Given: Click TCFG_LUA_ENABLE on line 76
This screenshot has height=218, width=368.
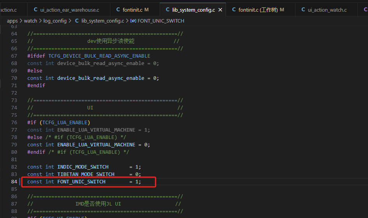Looking at the screenshot, I should click(x=65, y=123).
